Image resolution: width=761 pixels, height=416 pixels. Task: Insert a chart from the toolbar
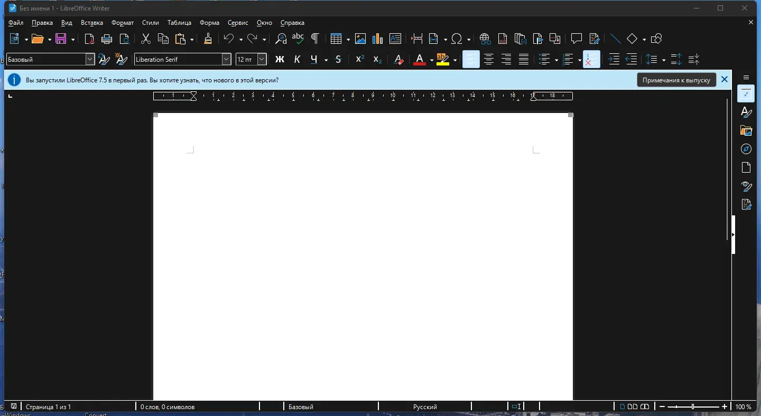tap(377, 39)
